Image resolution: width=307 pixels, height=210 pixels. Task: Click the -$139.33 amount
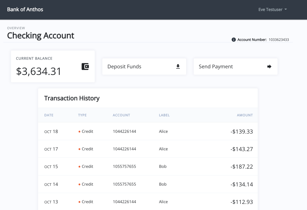click(x=242, y=132)
